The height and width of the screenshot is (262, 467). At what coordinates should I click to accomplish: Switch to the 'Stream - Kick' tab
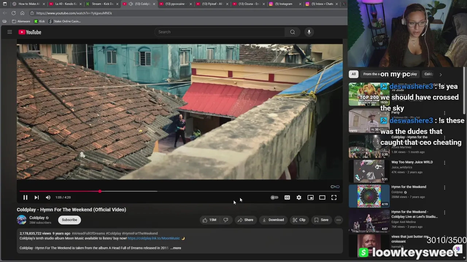102,4
